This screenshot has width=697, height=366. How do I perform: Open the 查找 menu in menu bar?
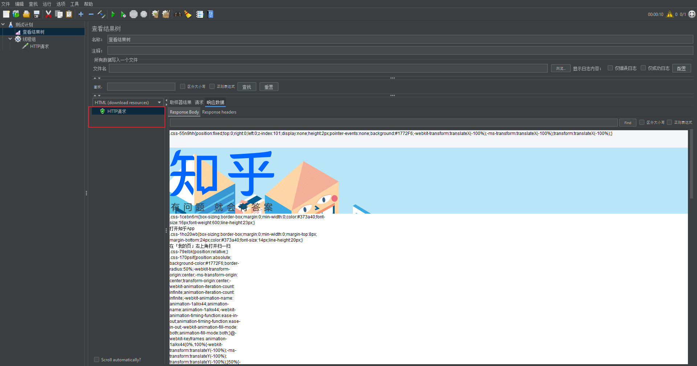33,4
